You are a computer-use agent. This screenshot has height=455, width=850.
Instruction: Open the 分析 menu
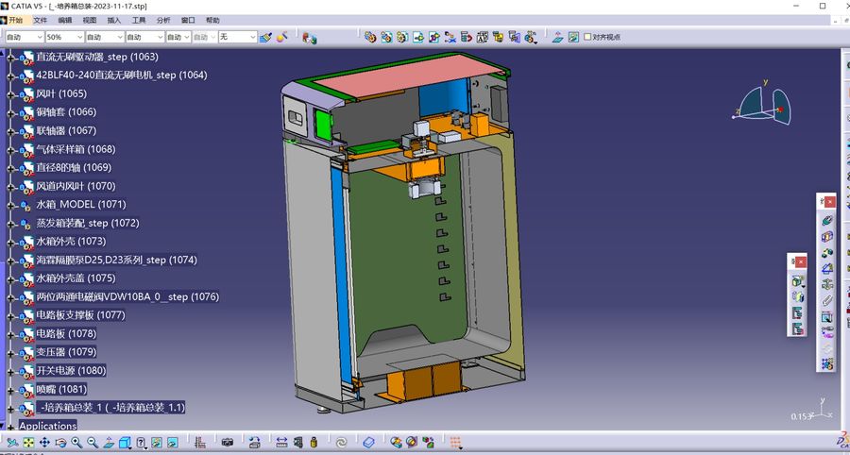pyautogui.click(x=163, y=20)
